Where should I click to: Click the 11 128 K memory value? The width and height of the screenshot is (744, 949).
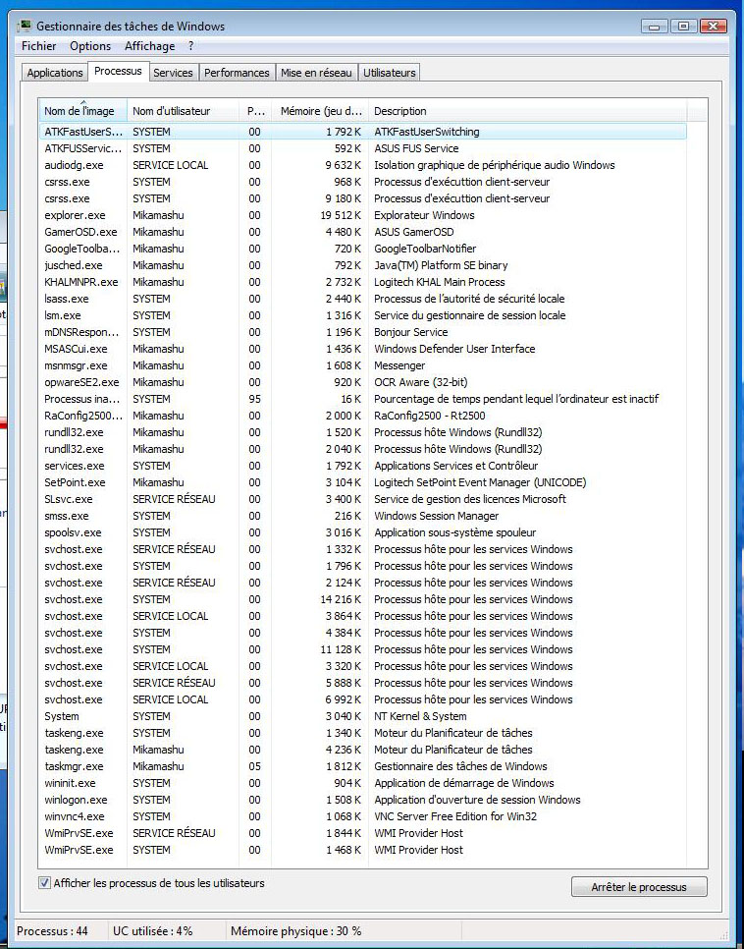pos(341,649)
